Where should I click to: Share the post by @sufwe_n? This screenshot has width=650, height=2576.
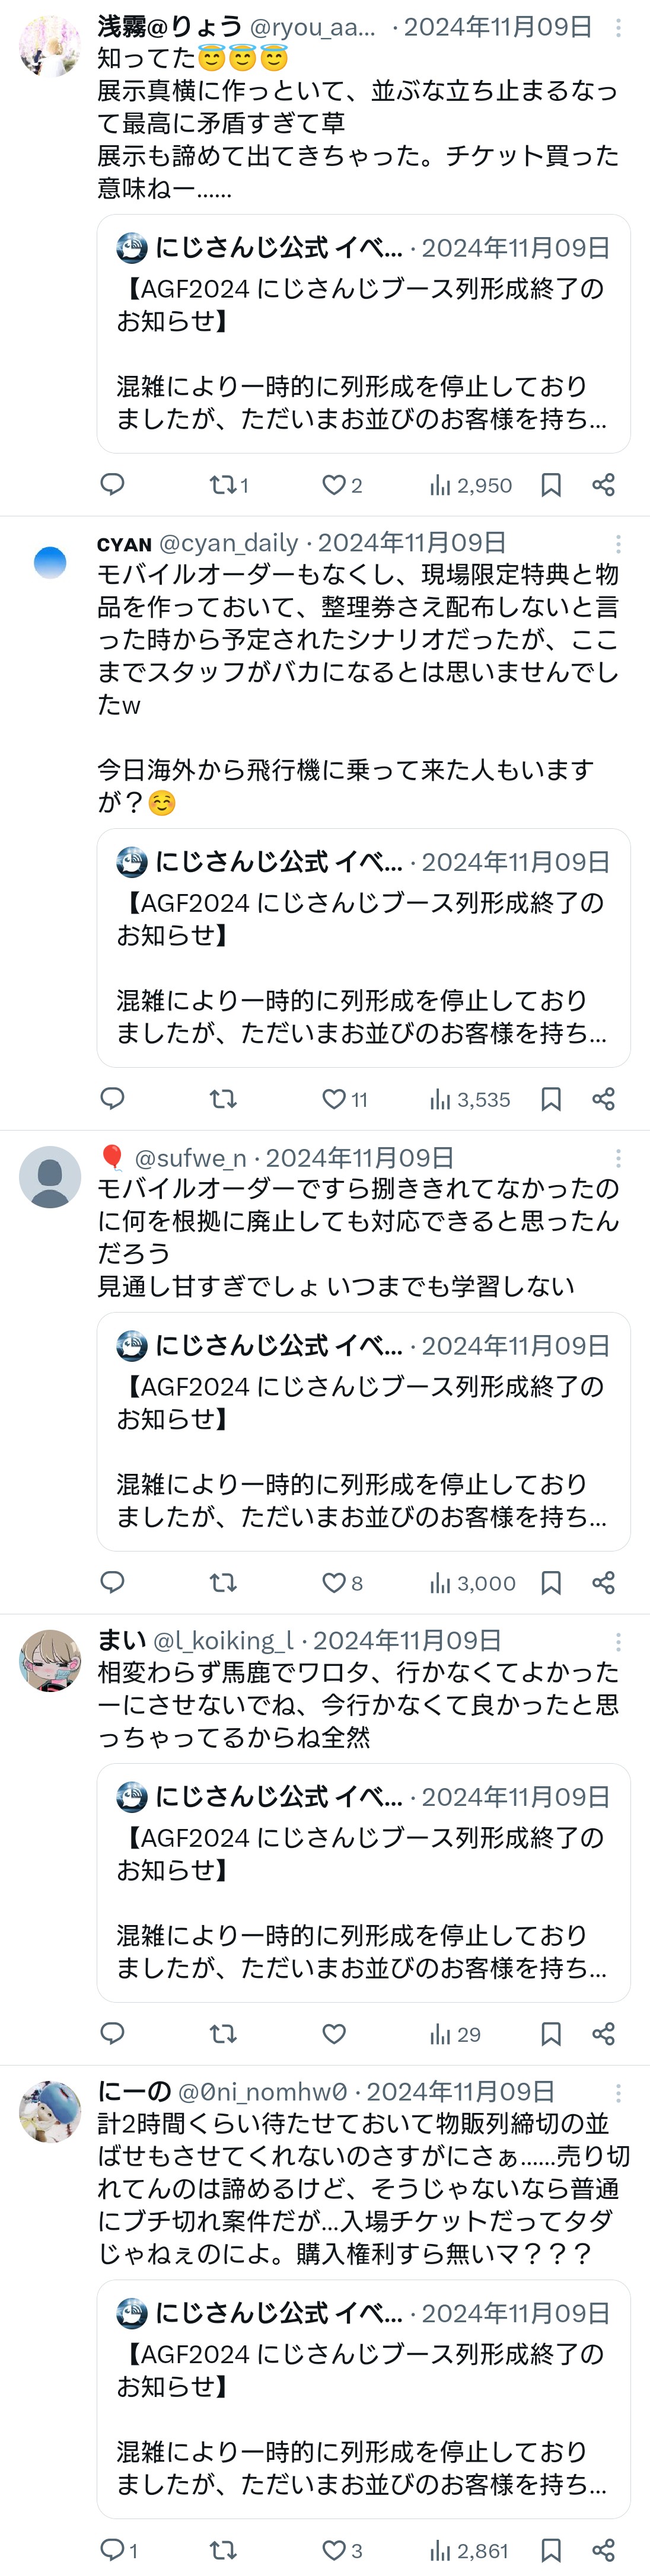click(x=603, y=1582)
